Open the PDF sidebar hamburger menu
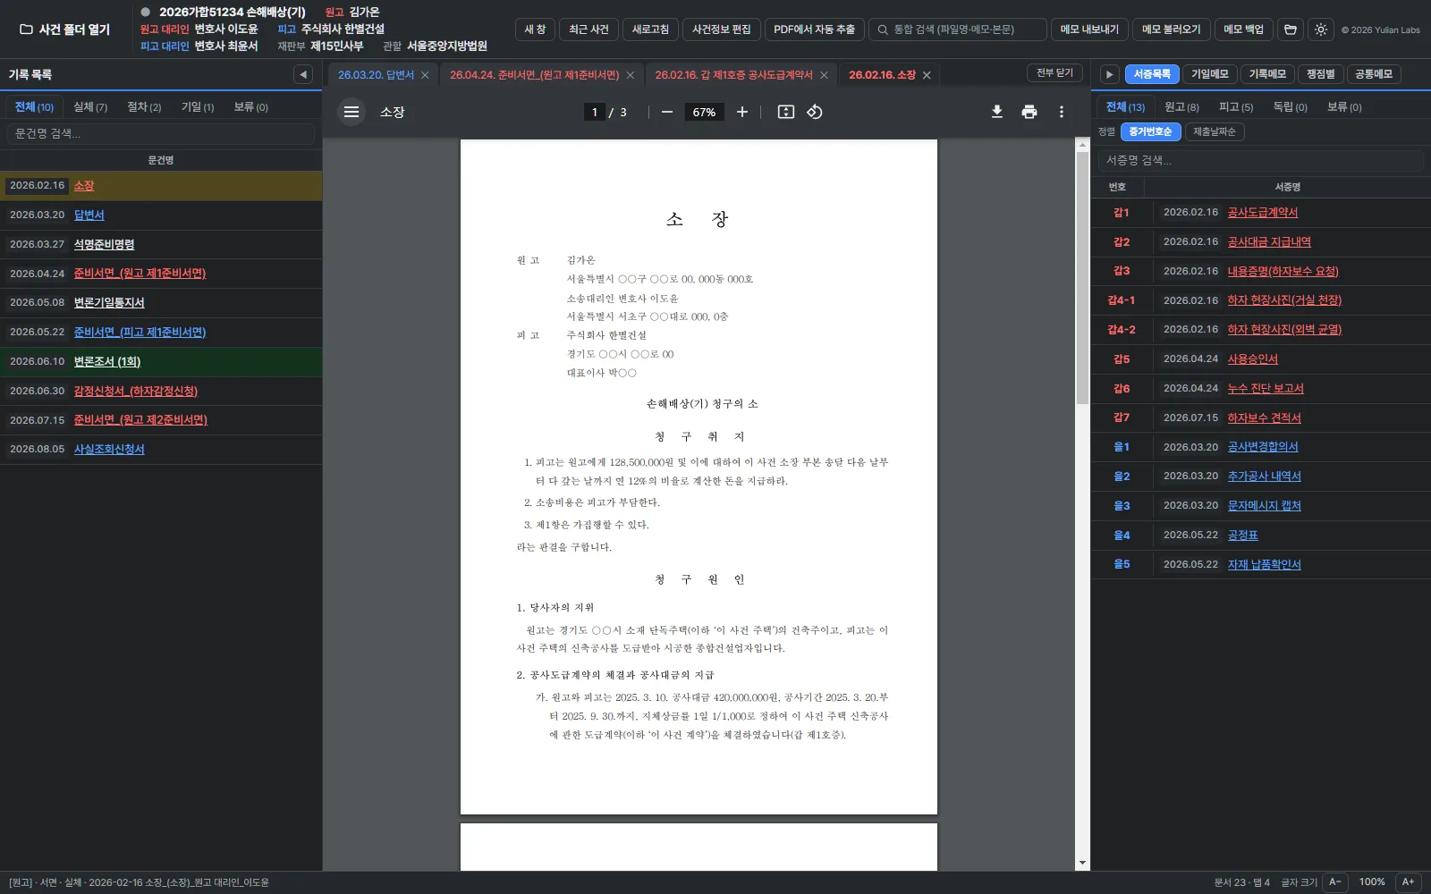 pyautogui.click(x=351, y=112)
